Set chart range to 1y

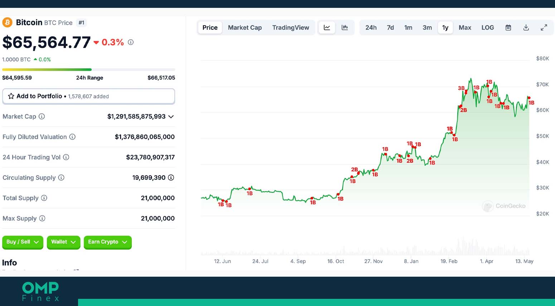[x=445, y=28]
